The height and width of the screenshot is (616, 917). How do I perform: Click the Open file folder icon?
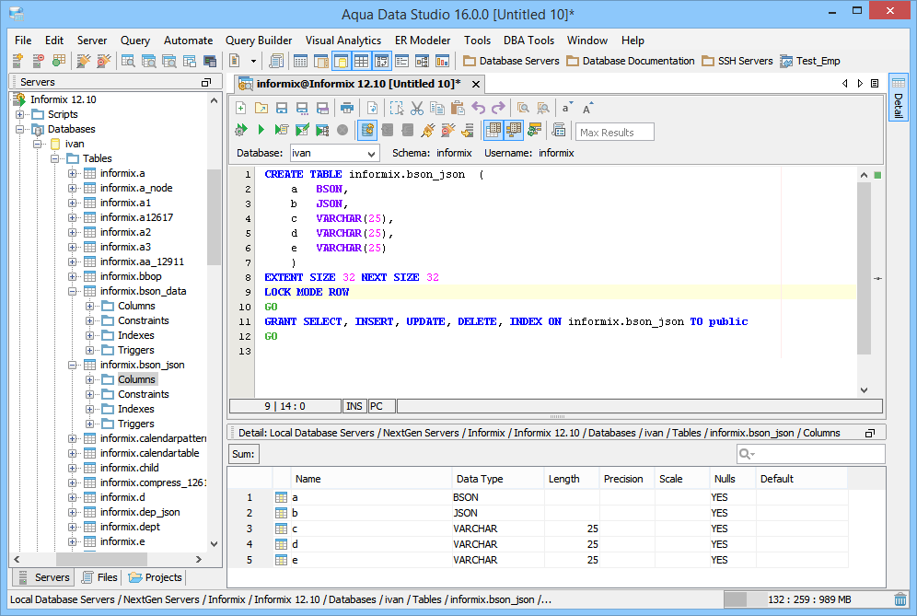(x=261, y=108)
